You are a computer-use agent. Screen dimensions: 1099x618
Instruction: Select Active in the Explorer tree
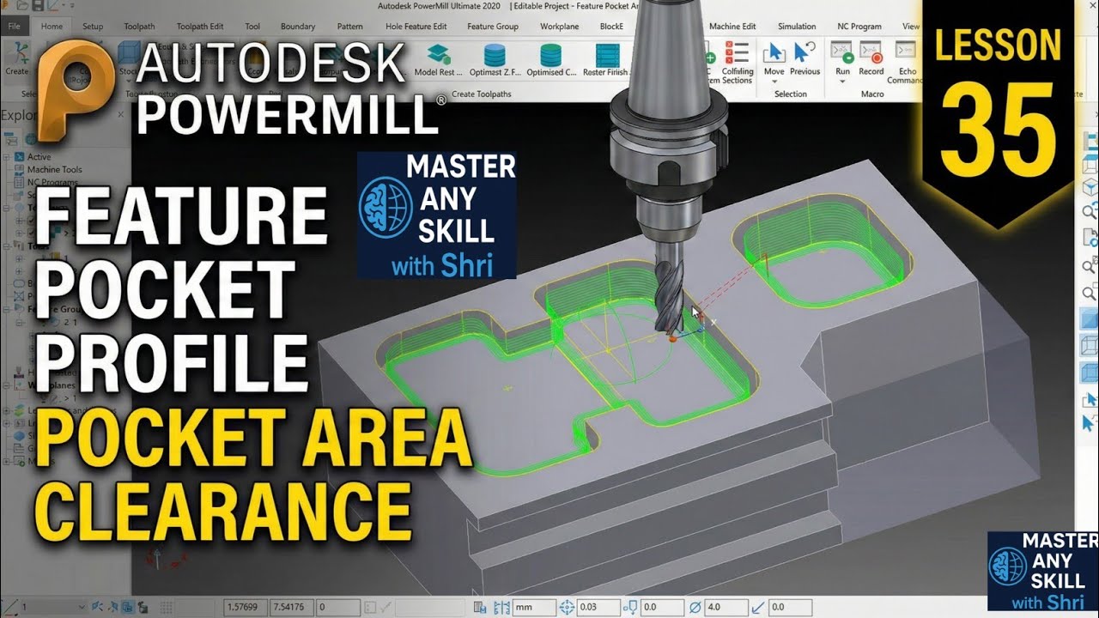(x=39, y=157)
